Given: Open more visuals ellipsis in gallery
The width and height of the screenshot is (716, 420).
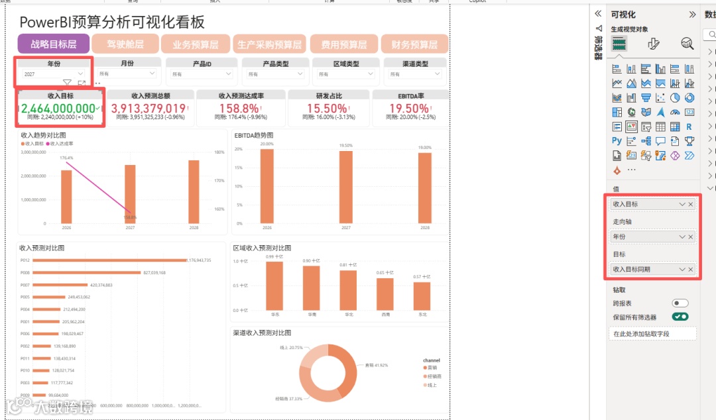Looking at the screenshot, I should (632, 170).
